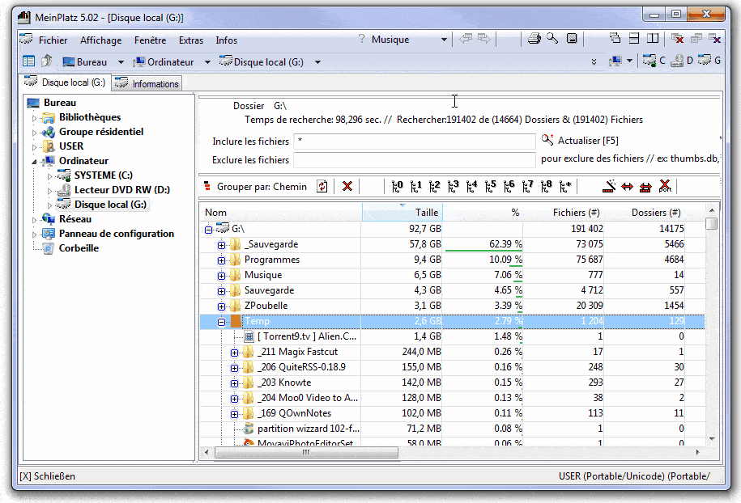Open the Affichage menu
The width and height of the screenshot is (741, 503).
point(100,40)
